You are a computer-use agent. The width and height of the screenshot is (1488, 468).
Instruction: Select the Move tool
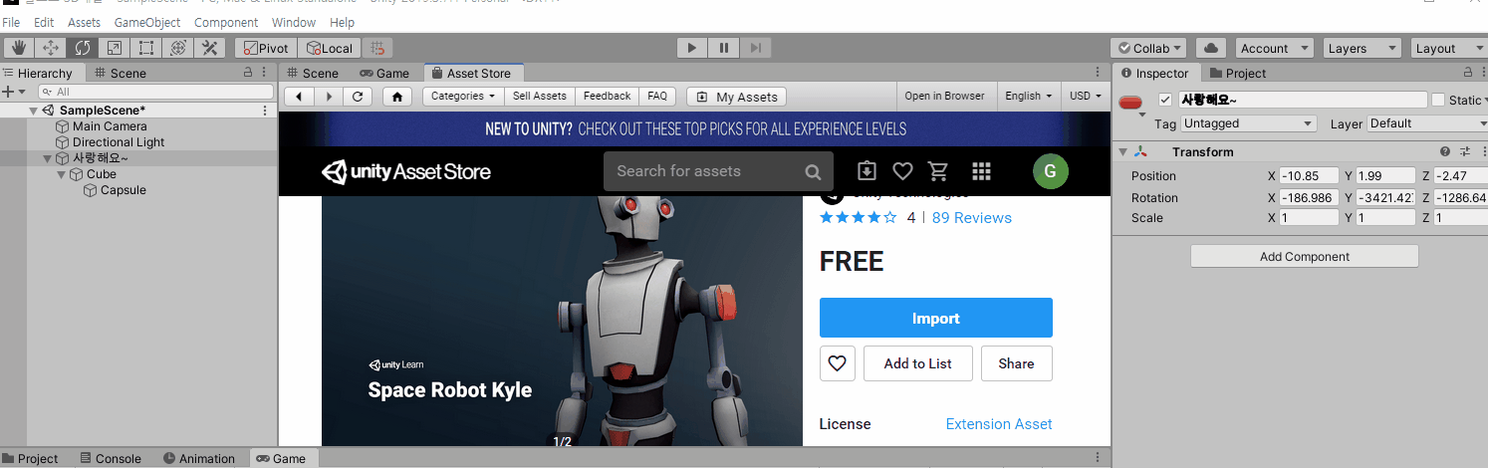(50, 48)
